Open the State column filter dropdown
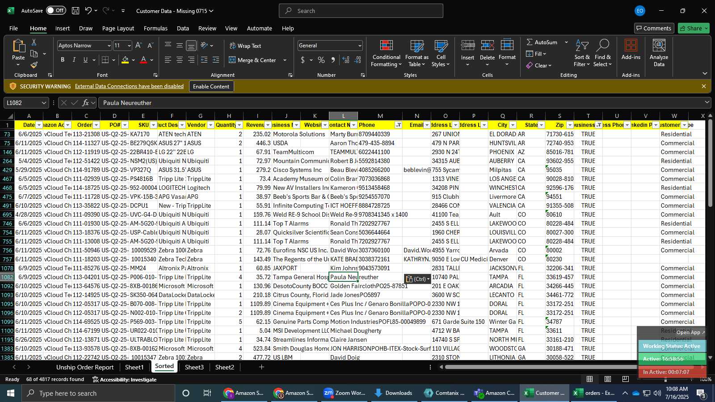 click(x=542, y=125)
